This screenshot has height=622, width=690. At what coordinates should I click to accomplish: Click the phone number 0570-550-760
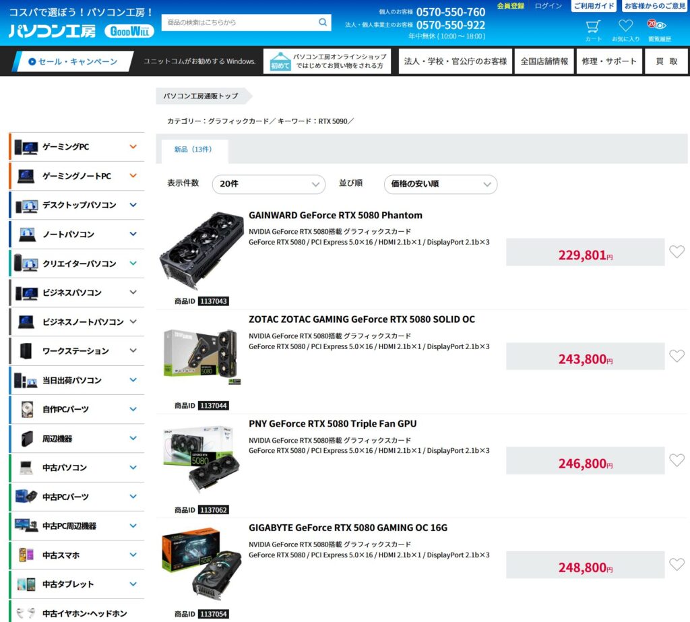pyautogui.click(x=451, y=12)
